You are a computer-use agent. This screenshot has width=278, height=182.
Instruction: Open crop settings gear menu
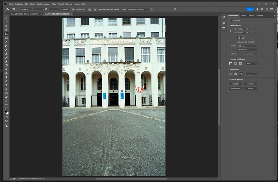tap(95, 10)
